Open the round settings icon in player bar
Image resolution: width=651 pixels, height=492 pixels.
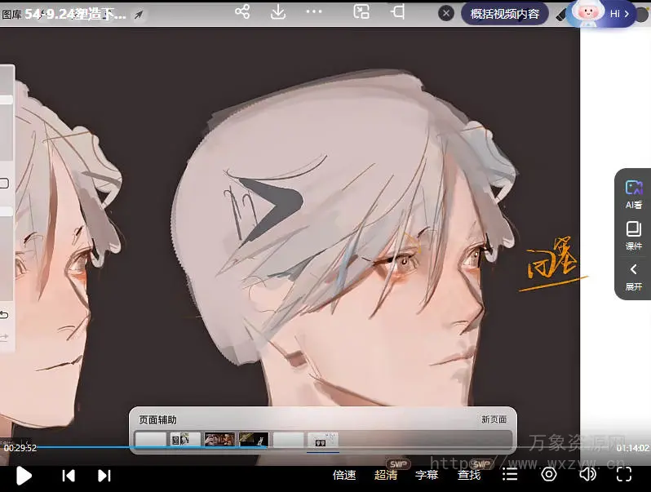pyautogui.click(x=549, y=475)
